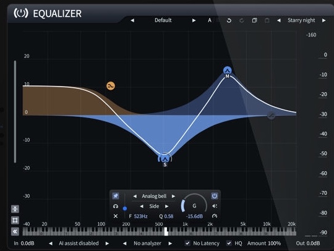This screenshot has width=334, height=251.
Task: Click the A state button
Action: click(x=210, y=20)
